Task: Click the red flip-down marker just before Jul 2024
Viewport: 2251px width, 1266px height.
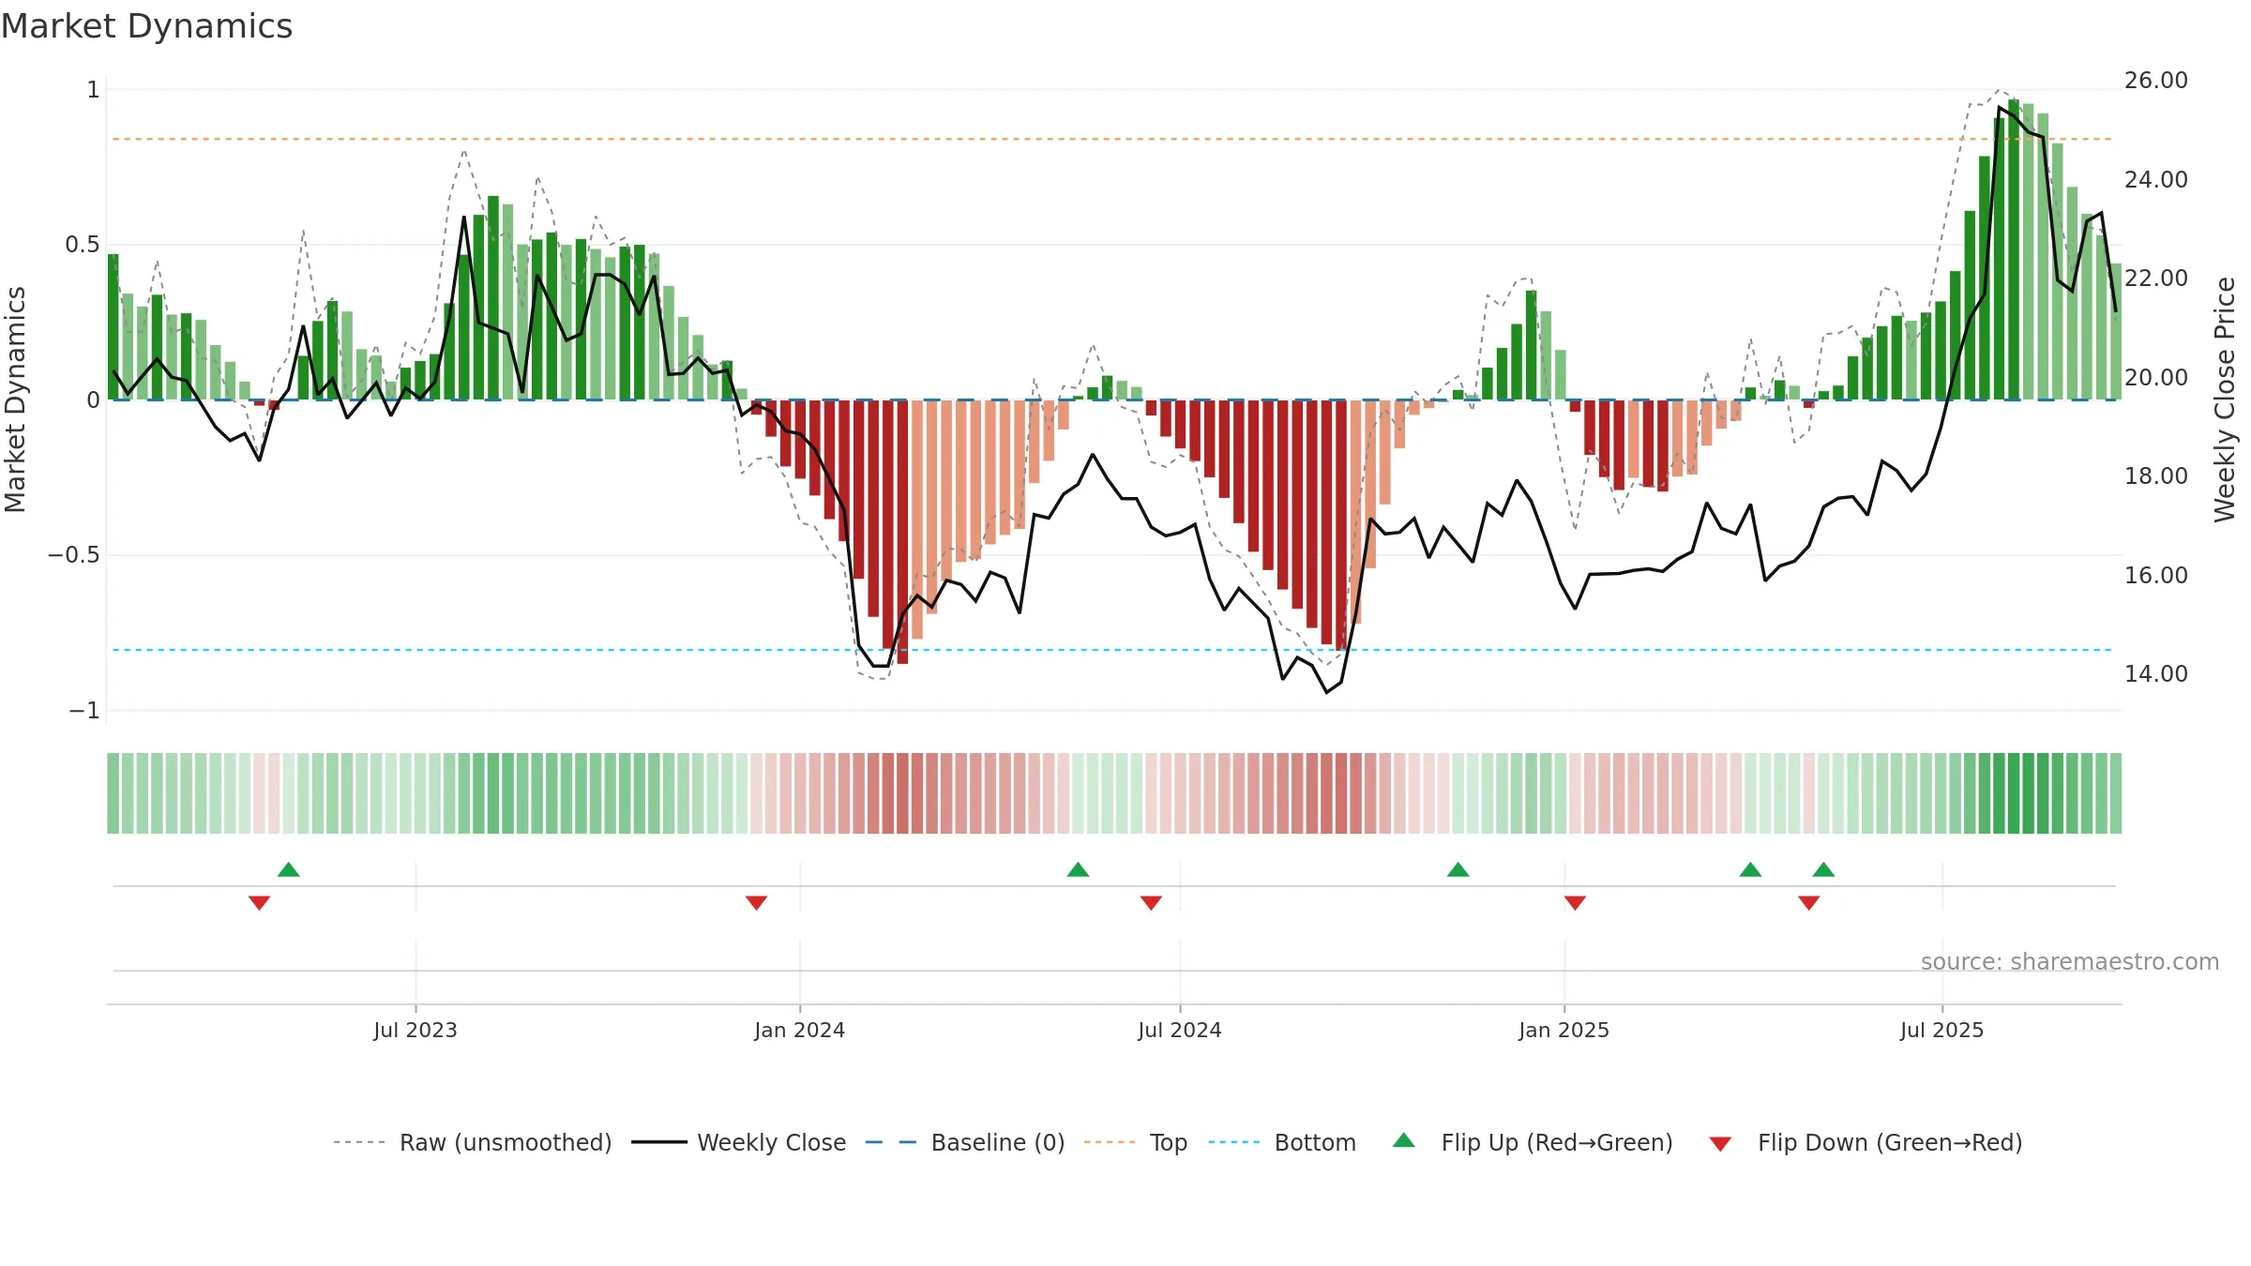Action: (1152, 903)
